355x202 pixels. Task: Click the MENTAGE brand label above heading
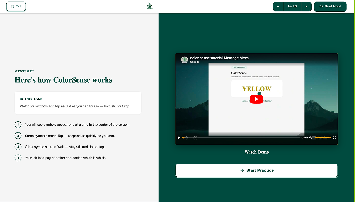tap(24, 71)
